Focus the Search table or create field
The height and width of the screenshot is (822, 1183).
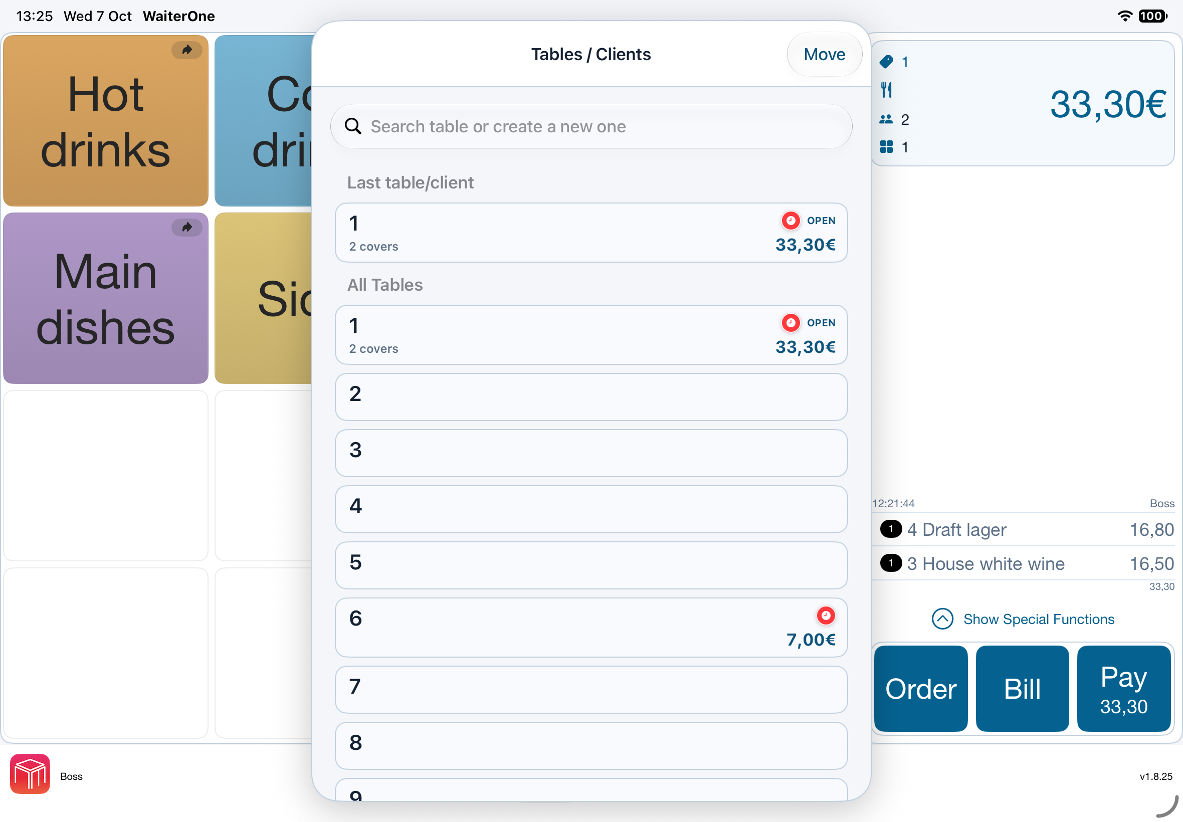pos(590,127)
